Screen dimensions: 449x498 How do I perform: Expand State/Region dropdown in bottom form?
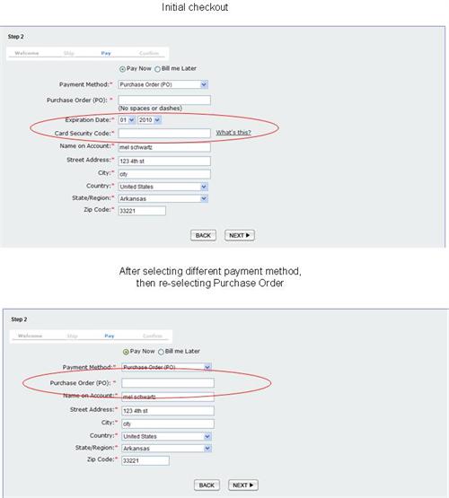[x=167, y=449]
